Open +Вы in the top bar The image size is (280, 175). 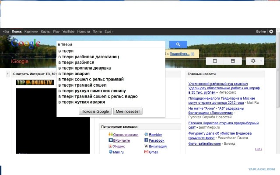pos(6,31)
